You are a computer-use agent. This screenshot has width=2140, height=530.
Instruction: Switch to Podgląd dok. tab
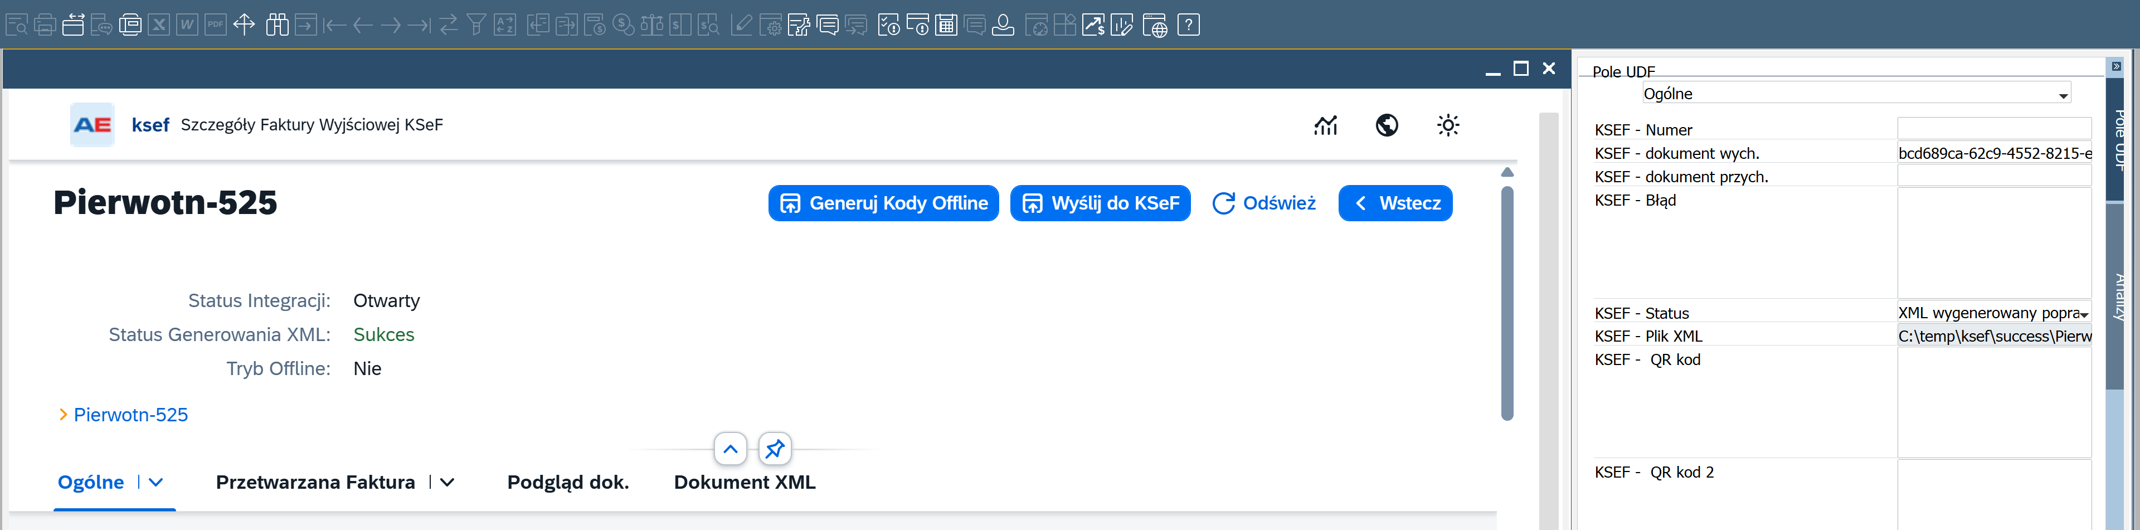coord(568,482)
